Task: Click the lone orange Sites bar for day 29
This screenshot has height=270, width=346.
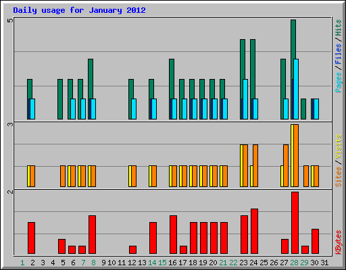Action: pyautogui.click(x=306, y=176)
